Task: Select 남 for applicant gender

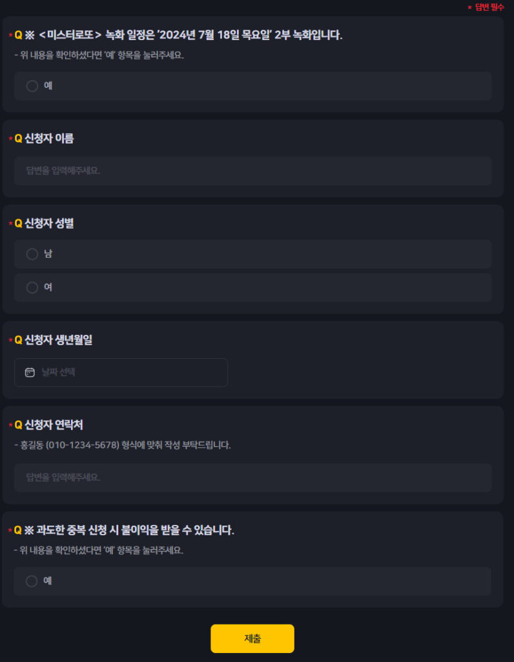Action: [x=31, y=254]
